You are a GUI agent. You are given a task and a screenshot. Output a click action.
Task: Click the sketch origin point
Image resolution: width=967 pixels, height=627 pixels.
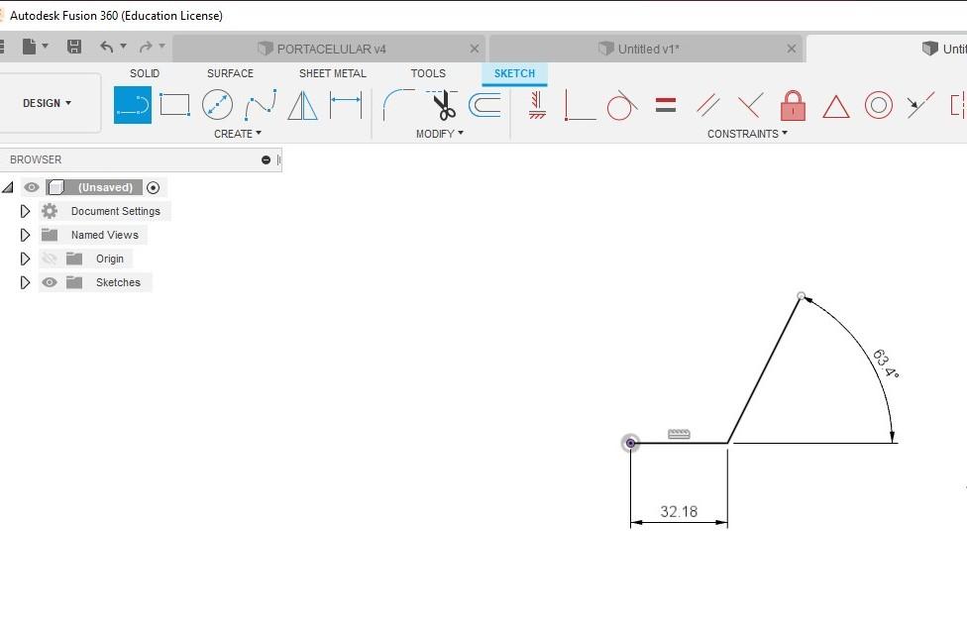pos(630,444)
